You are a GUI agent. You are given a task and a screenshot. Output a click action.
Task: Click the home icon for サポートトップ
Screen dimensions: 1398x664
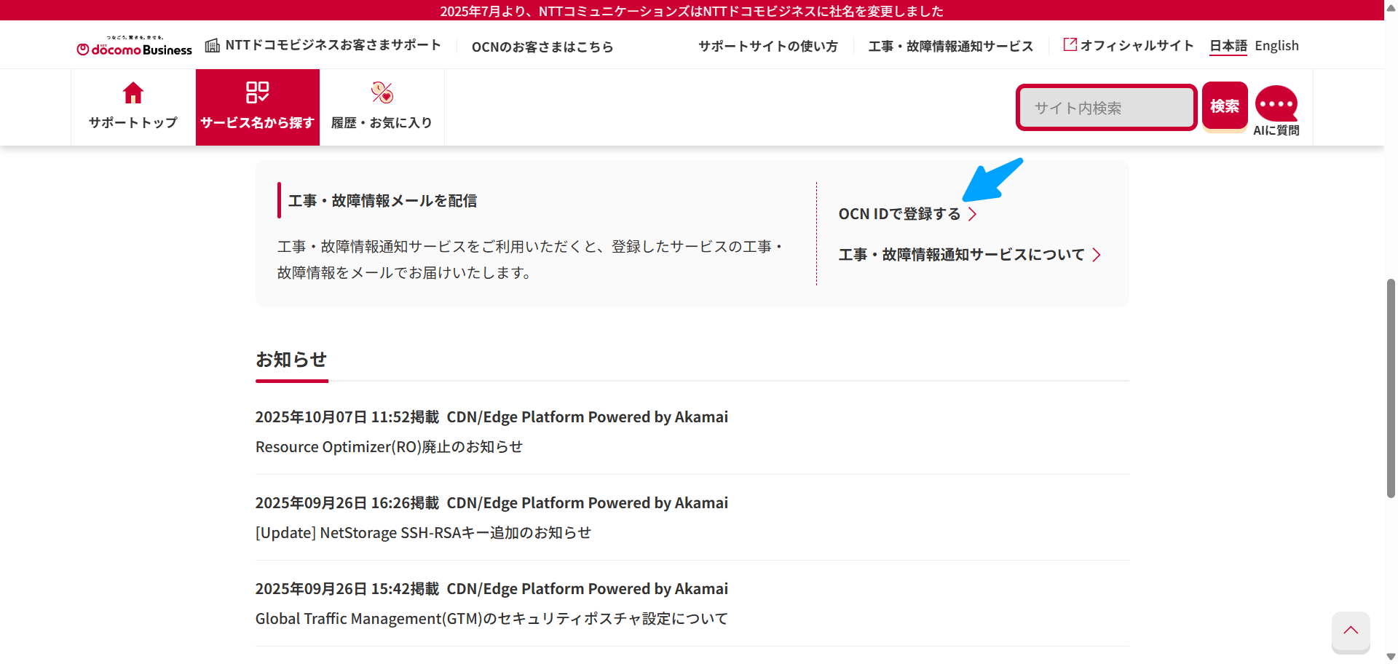pos(133,93)
